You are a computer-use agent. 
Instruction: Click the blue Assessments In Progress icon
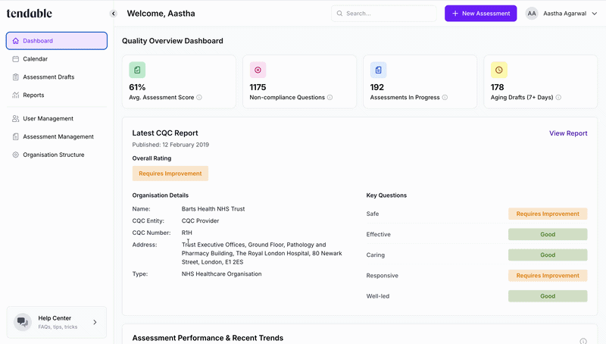[378, 70]
